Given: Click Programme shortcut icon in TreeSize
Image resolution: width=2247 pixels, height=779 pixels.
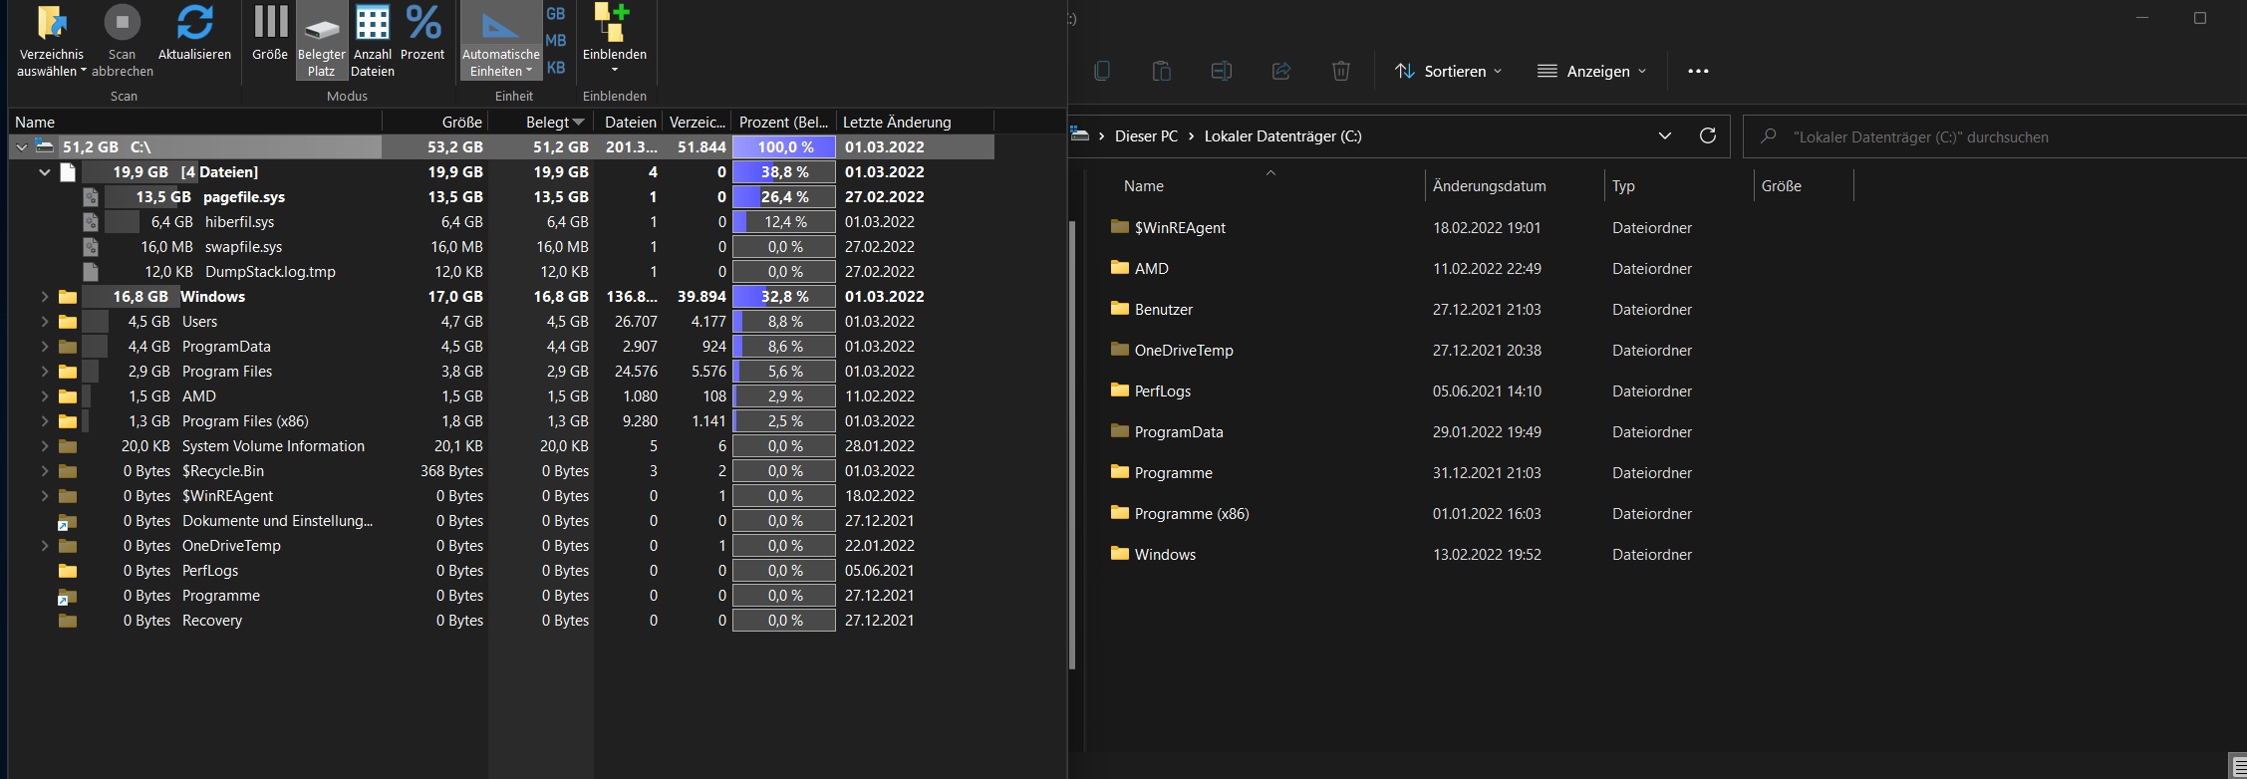Looking at the screenshot, I should pyautogui.click(x=67, y=596).
